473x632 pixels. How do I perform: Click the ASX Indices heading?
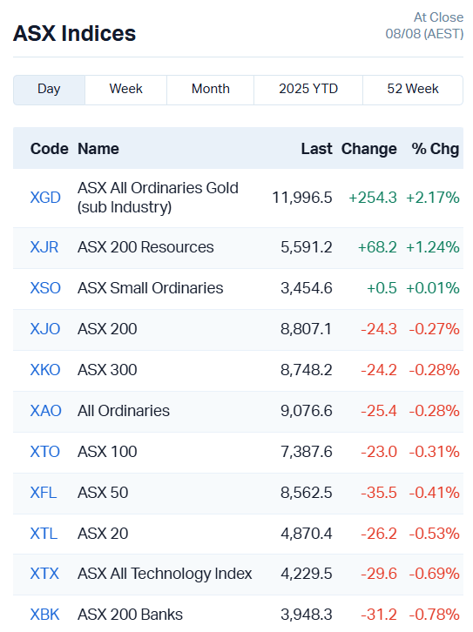pyautogui.click(x=75, y=33)
